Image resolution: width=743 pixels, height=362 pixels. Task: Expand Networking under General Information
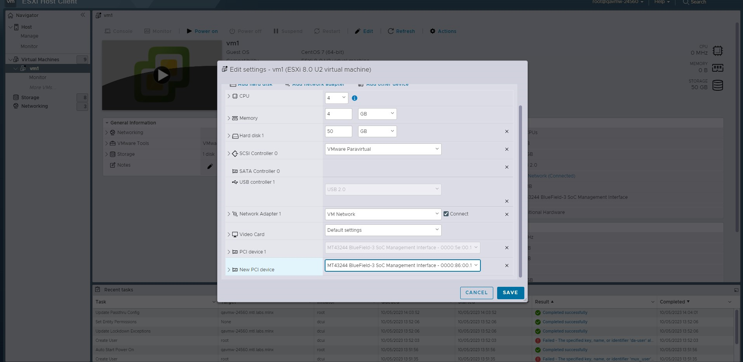[x=106, y=133]
